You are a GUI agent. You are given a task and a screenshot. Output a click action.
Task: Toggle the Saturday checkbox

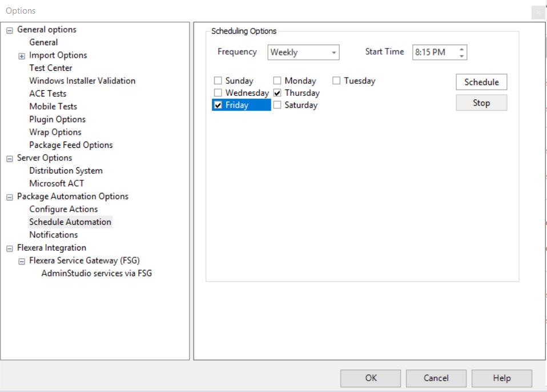point(277,105)
